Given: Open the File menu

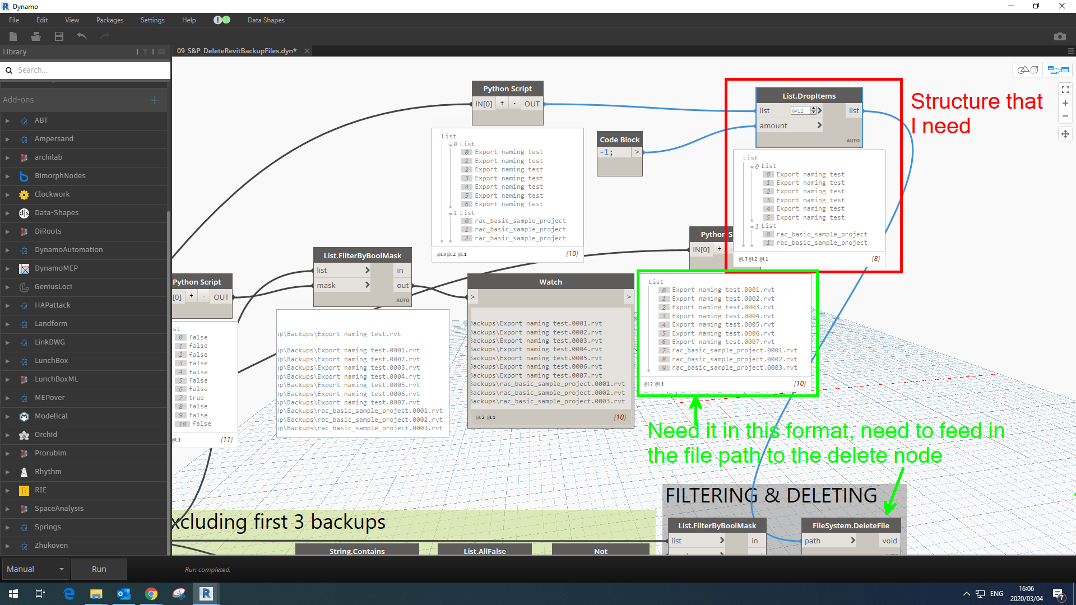Looking at the screenshot, I should (x=14, y=20).
